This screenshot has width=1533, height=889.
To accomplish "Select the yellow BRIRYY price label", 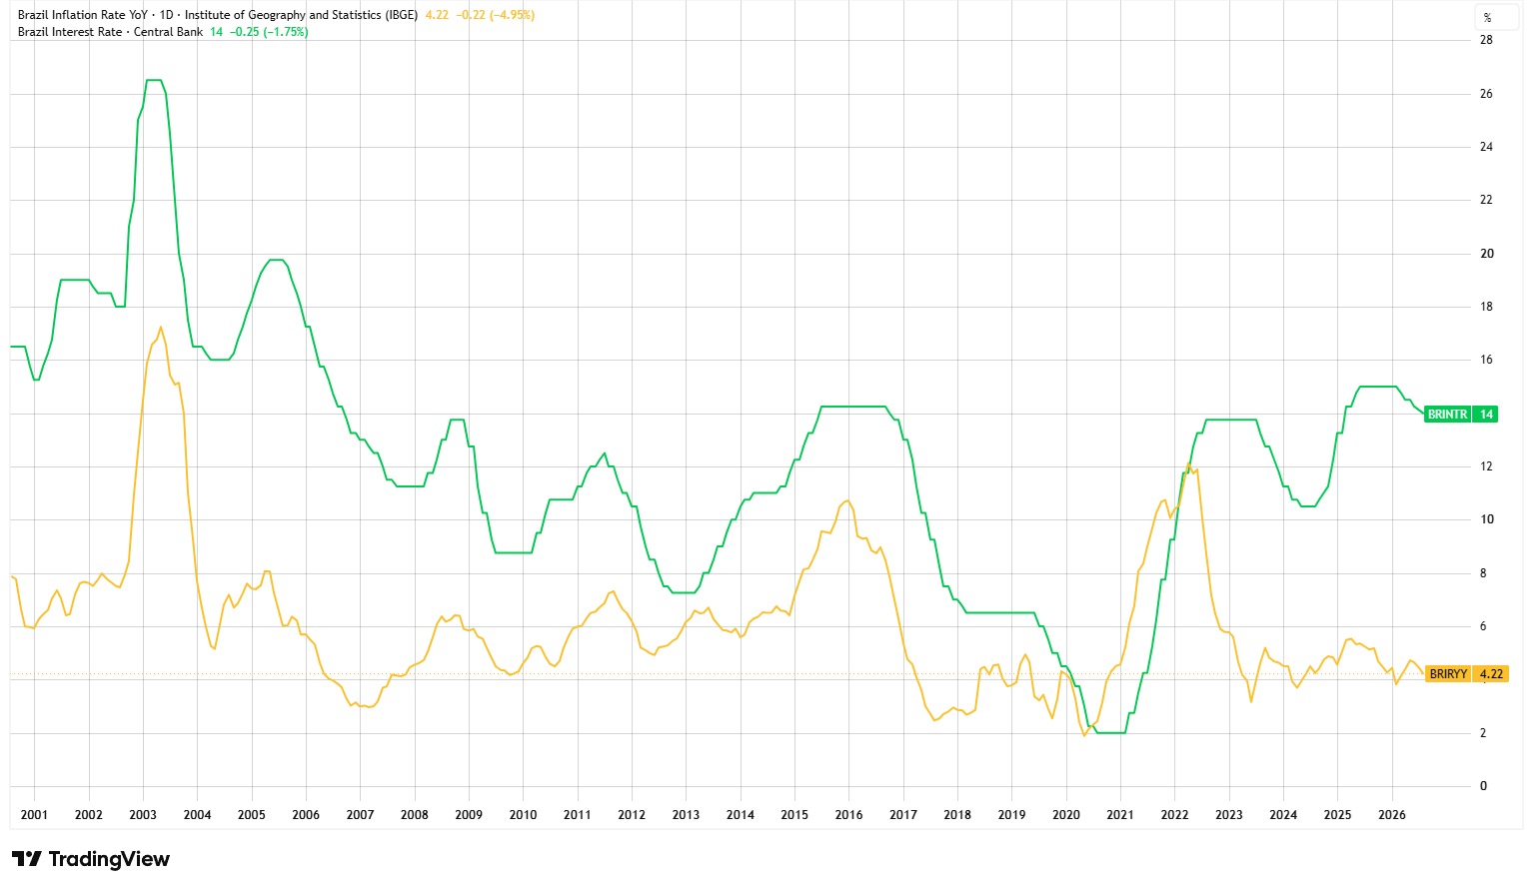I will pos(1448,674).
